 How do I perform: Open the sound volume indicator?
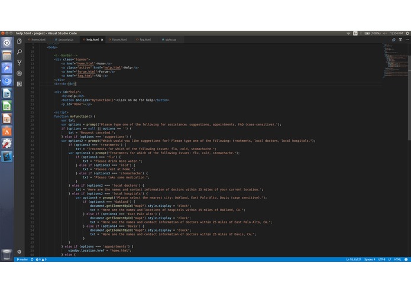(x=385, y=33)
